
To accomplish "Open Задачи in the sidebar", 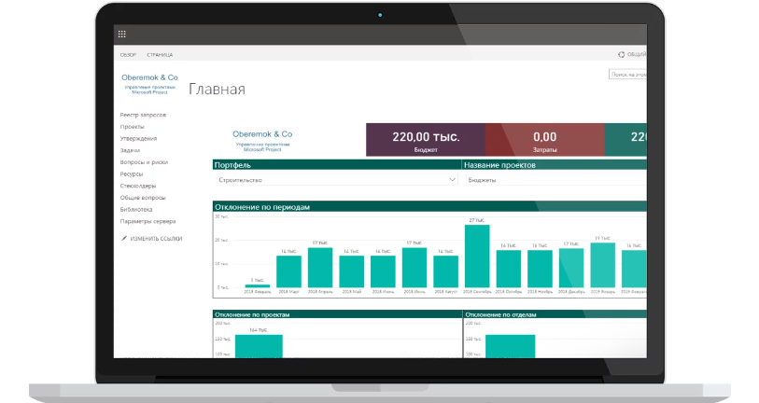I will 130,150.
